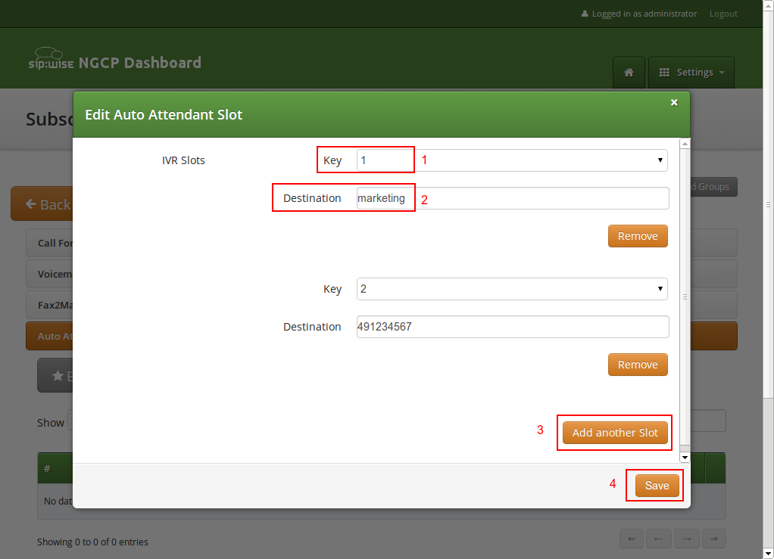Open the Settings dropdown menu
Viewport: 774px width, 559px height.
click(691, 73)
